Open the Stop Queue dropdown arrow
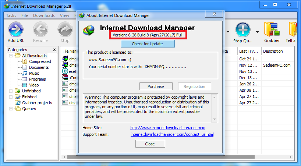301x166 pixels. [x=257, y=32]
